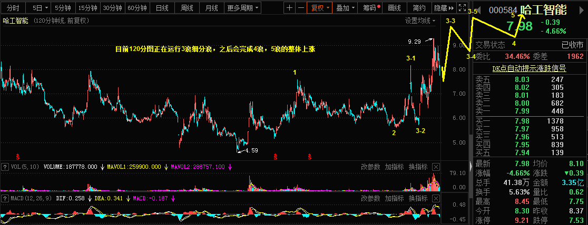
Task: Open VOL indicator help question mark
Action: click(x=5, y=167)
